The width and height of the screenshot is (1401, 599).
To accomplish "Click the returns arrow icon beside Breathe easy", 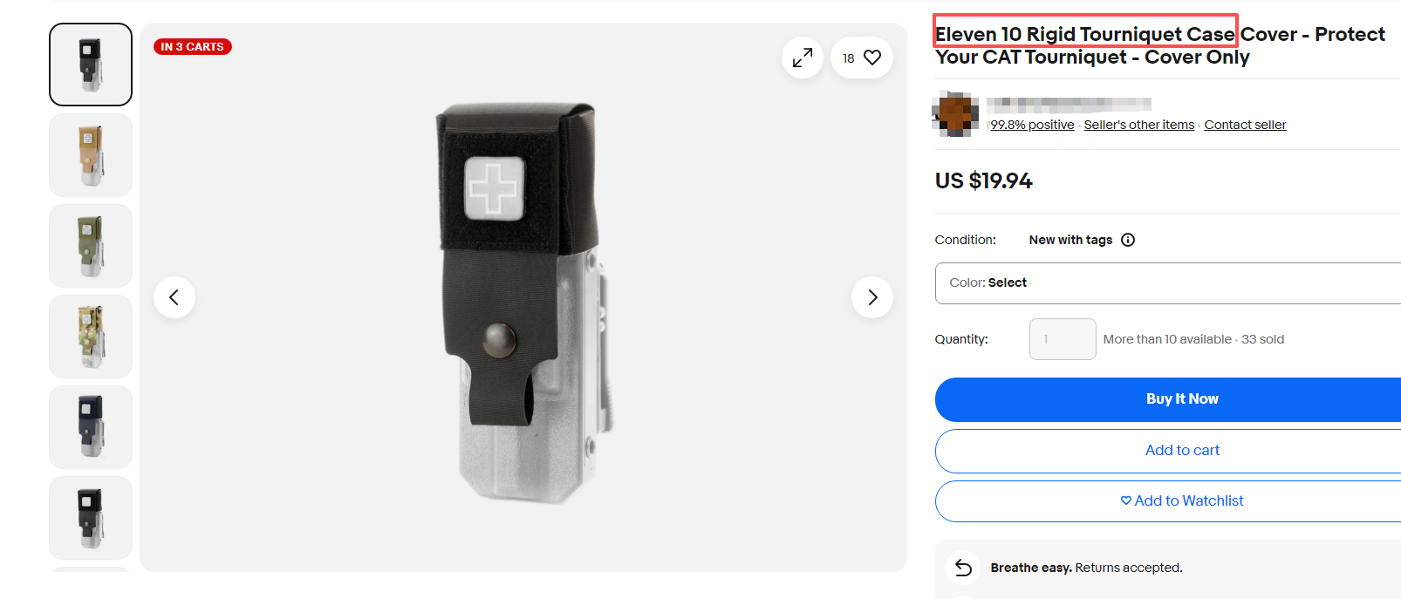I will (963, 568).
